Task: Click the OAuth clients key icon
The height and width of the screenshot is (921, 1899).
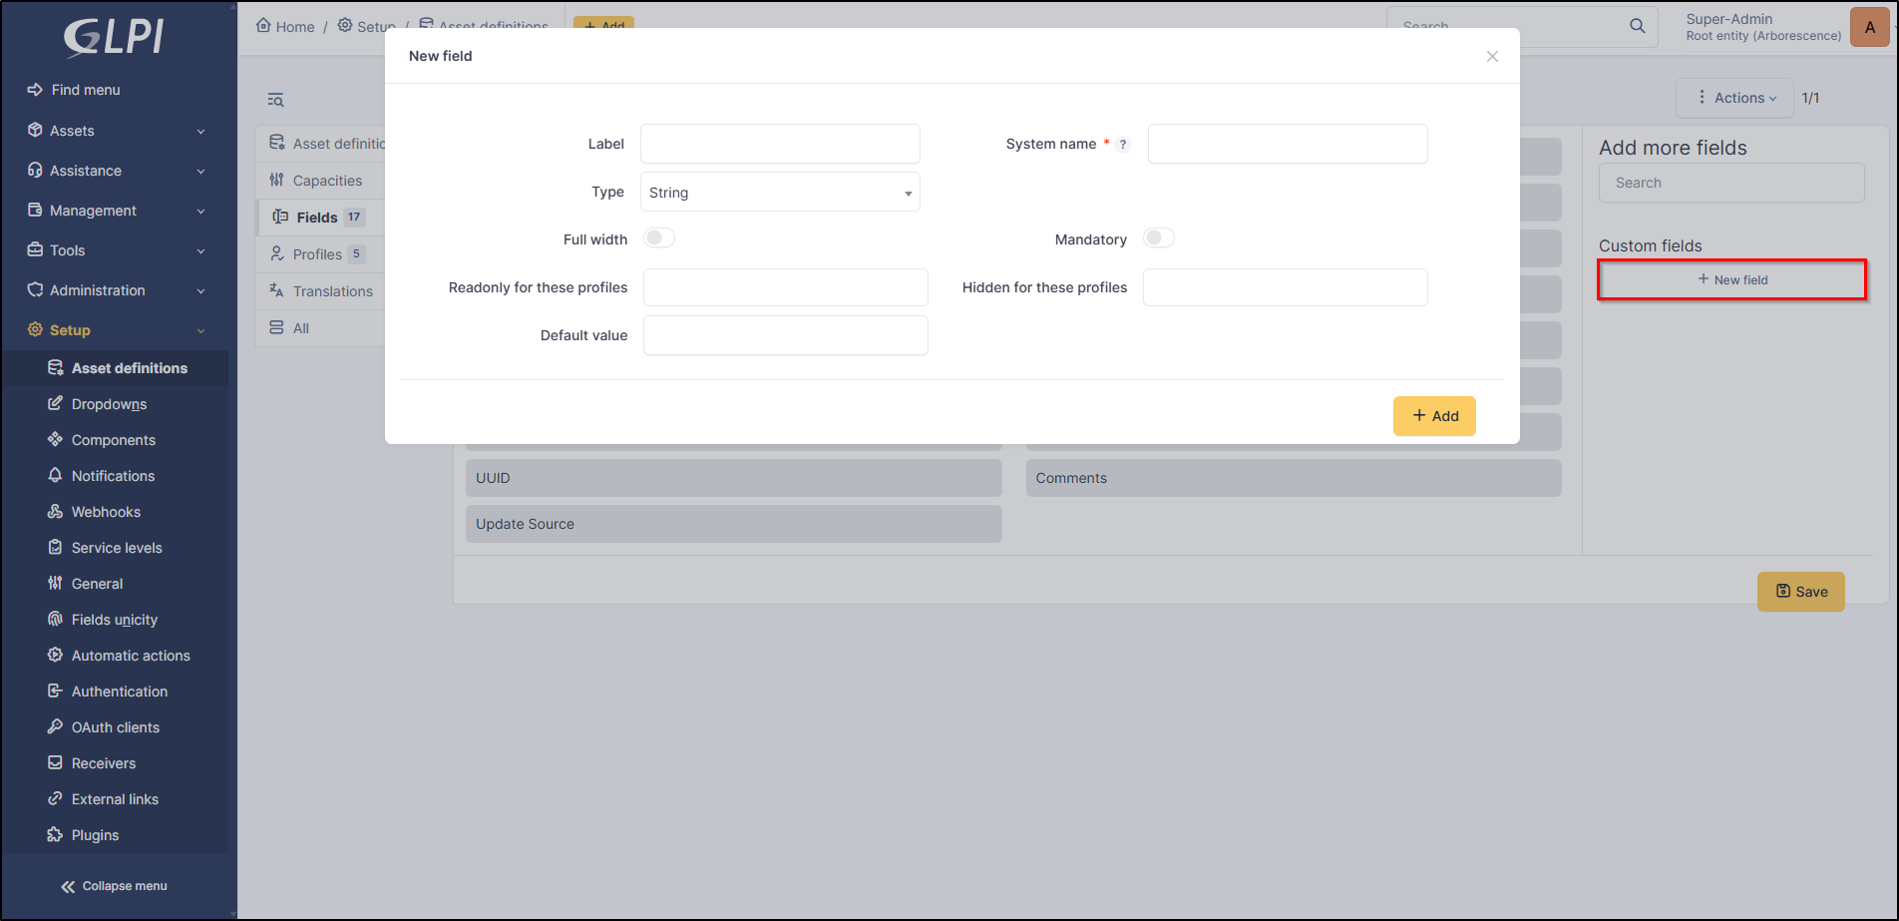Action: coord(56,727)
